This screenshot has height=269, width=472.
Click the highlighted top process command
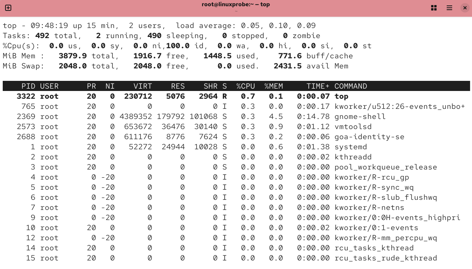[x=341, y=96]
